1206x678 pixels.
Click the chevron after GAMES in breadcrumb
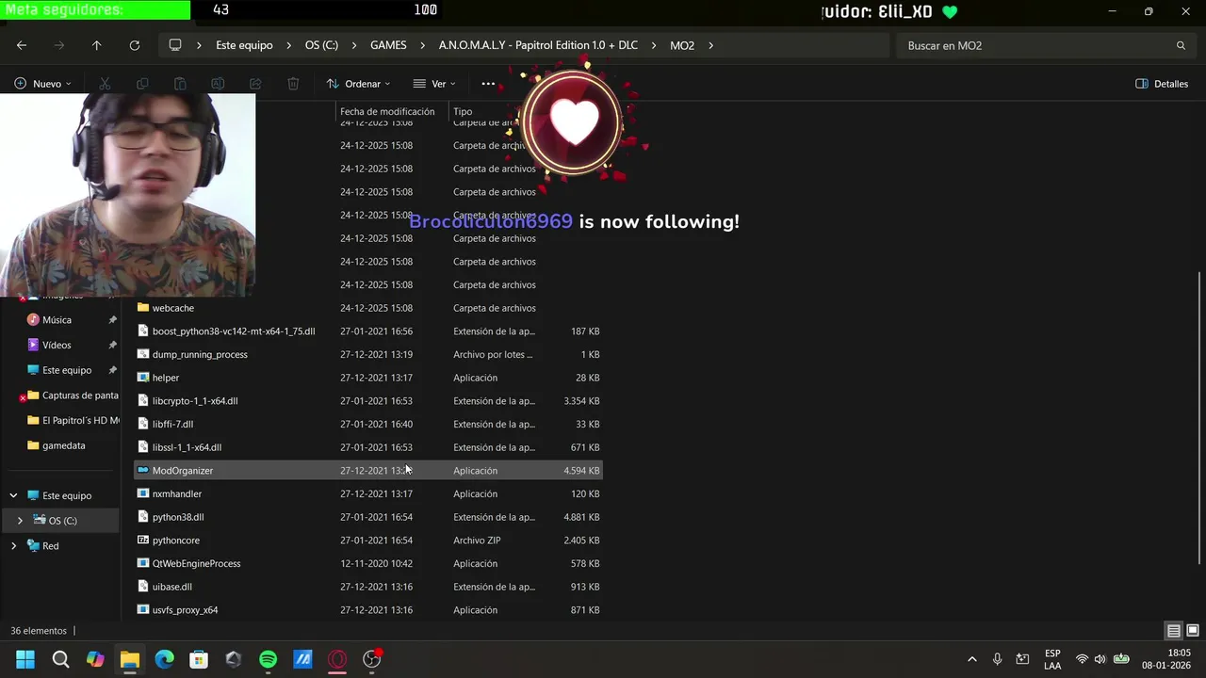click(x=423, y=45)
